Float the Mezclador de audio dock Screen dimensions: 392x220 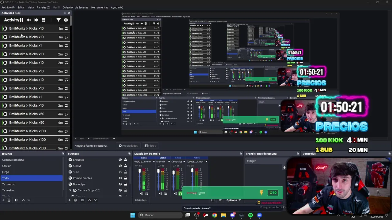coord(241,154)
